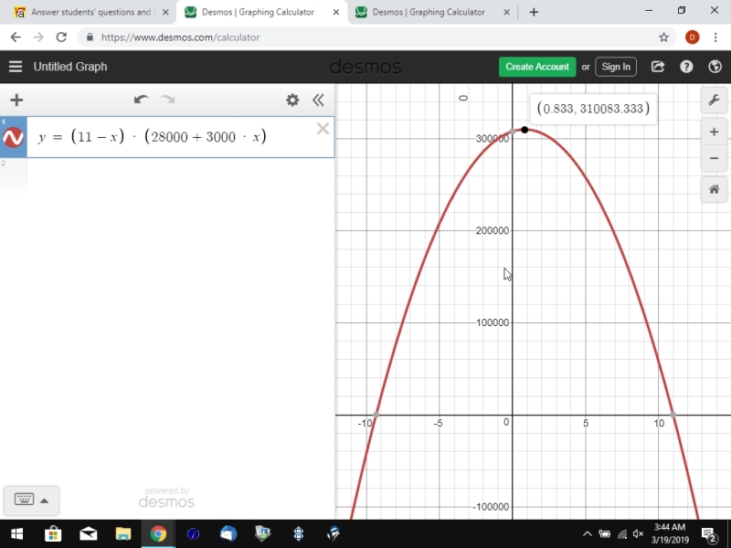Click the vertex point on the parabola
Viewport: 731px width, 548px height.
[524, 130]
